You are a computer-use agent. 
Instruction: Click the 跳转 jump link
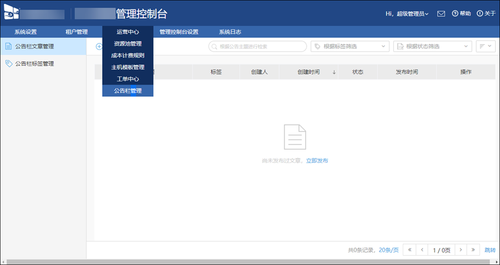click(x=490, y=250)
